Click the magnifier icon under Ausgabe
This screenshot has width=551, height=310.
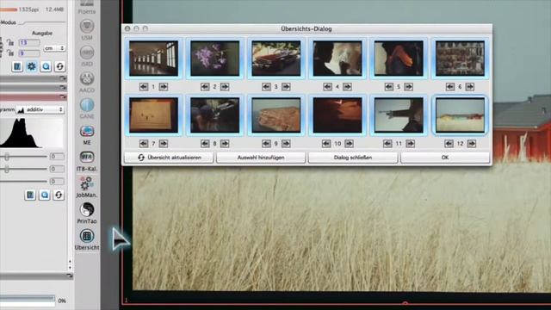(46, 66)
